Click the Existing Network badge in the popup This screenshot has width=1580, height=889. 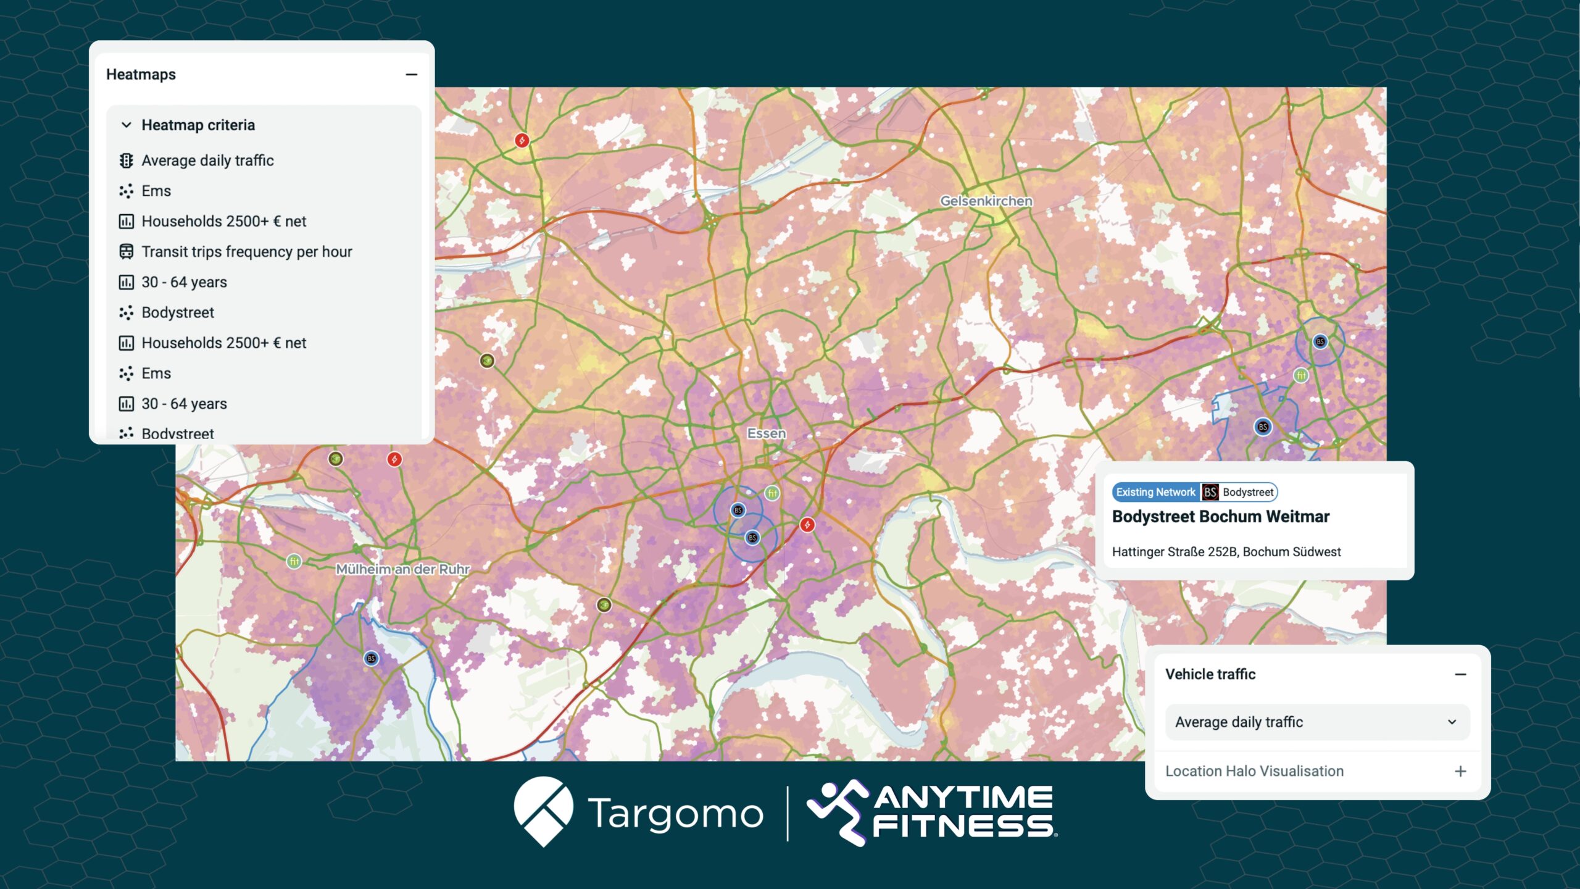click(1155, 492)
